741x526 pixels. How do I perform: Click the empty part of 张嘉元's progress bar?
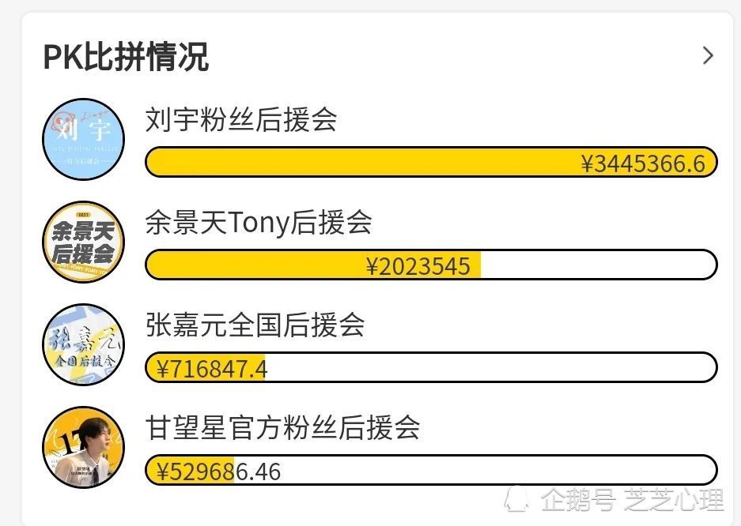tap(490, 367)
